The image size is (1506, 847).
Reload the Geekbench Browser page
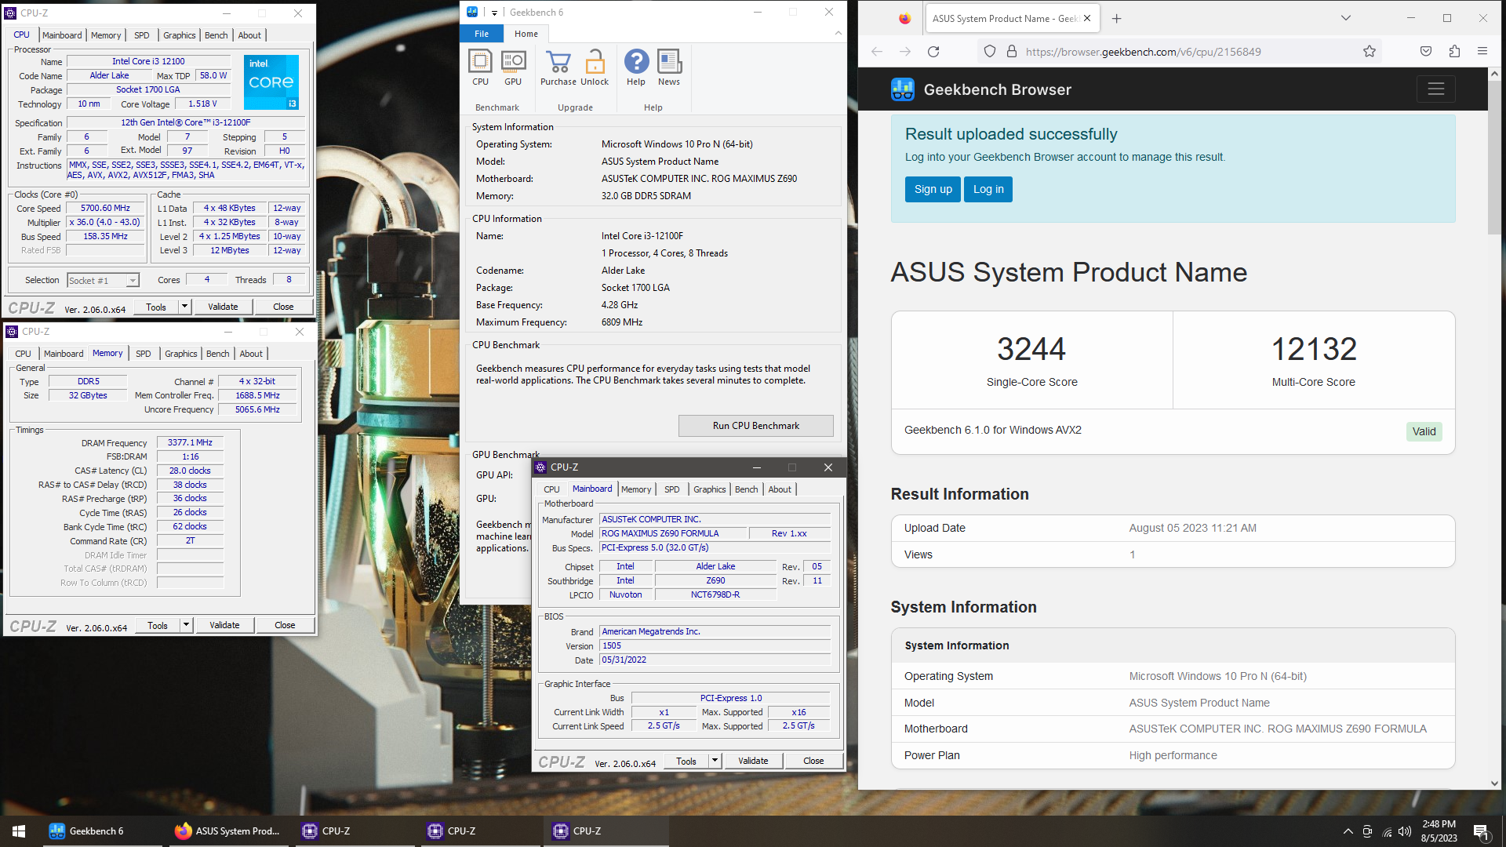pyautogui.click(x=933, y=52)
